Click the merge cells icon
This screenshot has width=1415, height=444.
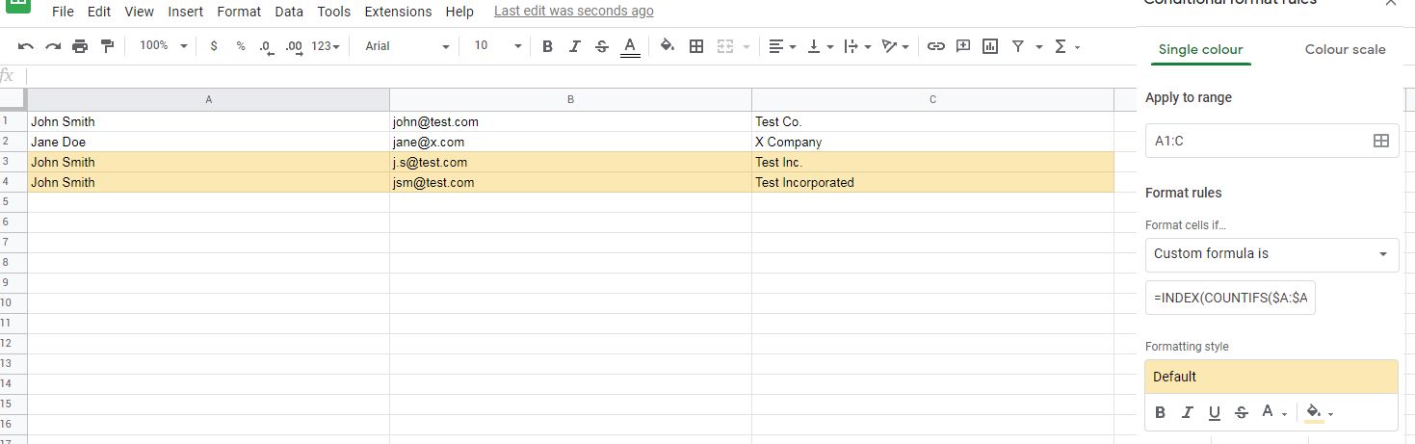point(725,46)
